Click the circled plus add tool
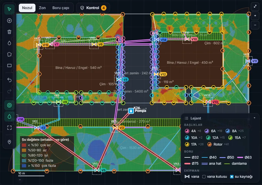This screenshot has width=262, height=185. (9, 21)
